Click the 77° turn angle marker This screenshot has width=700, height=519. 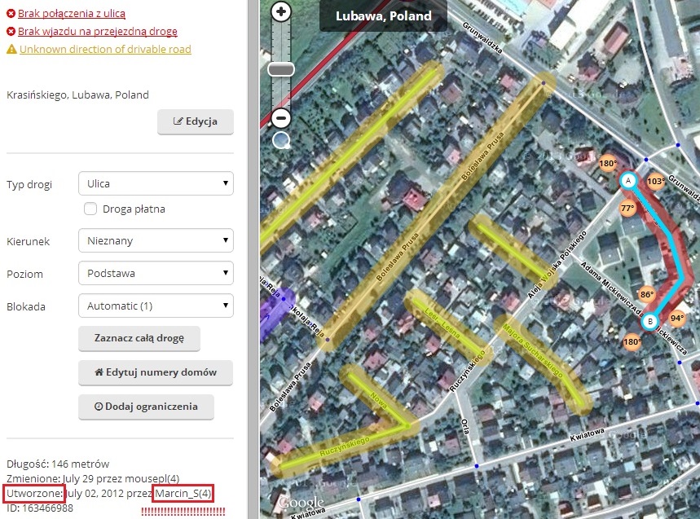(627, 208)
